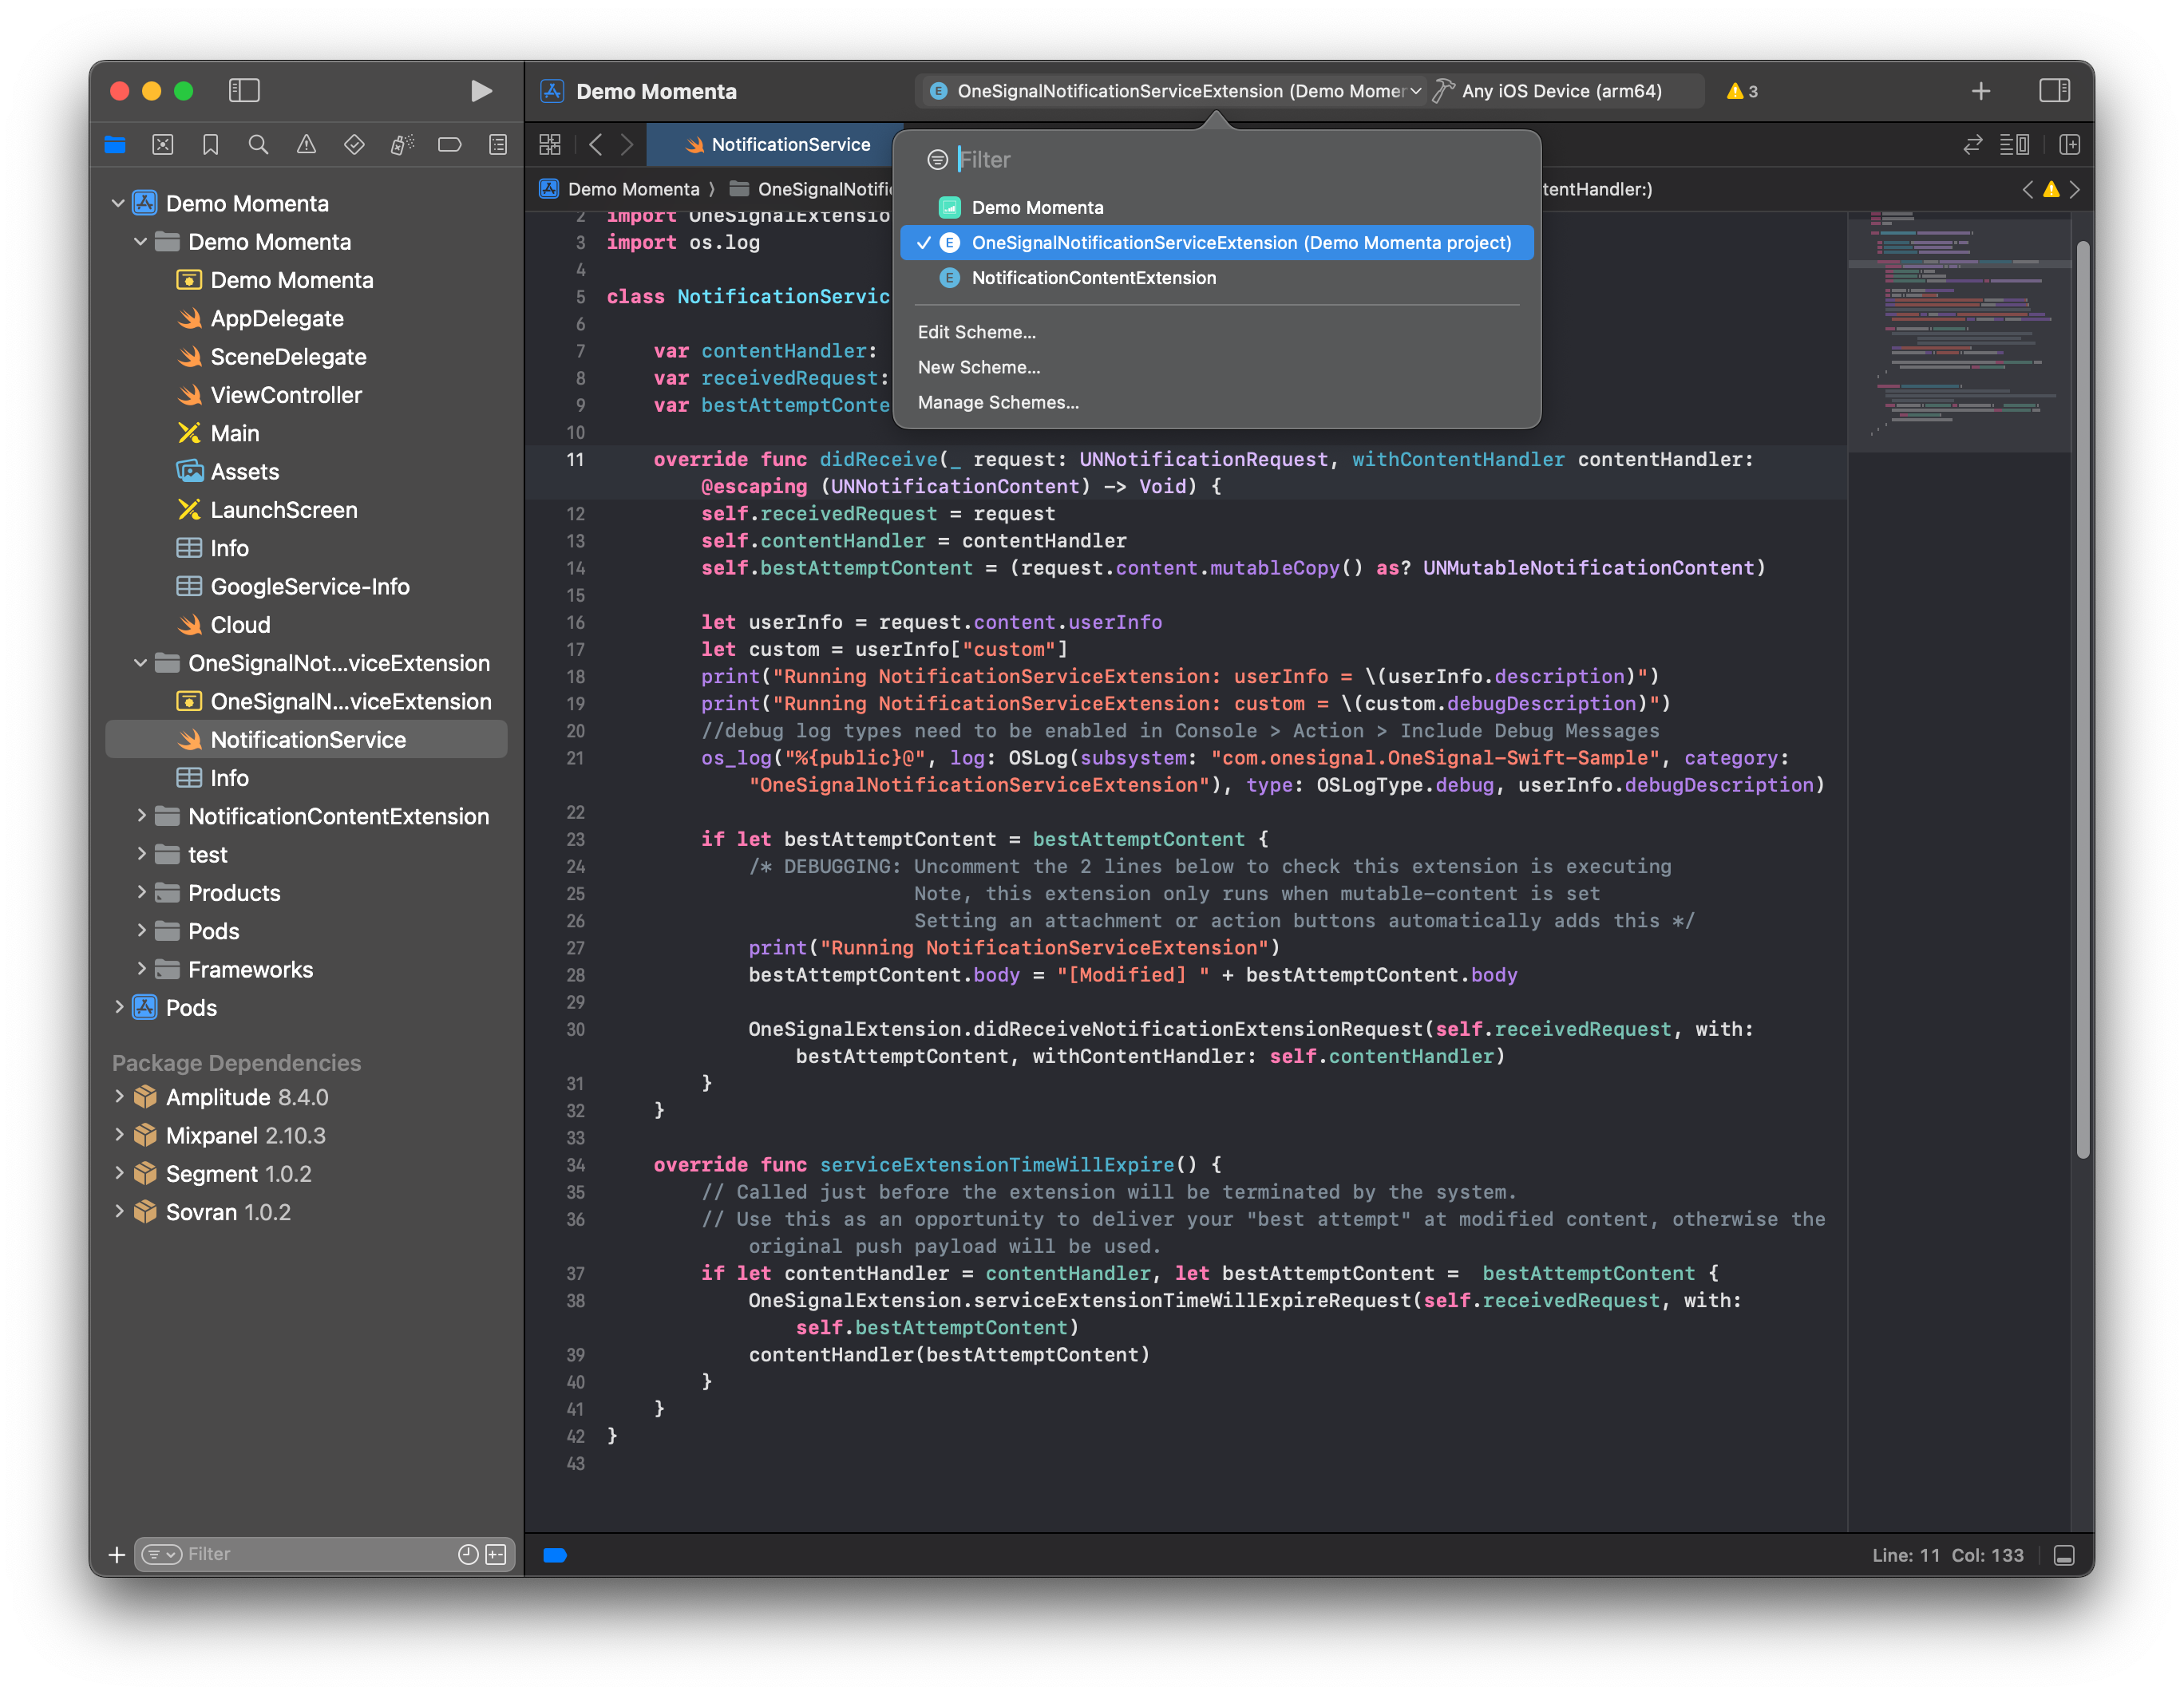The width and height of the screenshot is (2184, 1695).
Task: Open the Find navigator magnifier icon
Action: (258, 145)
